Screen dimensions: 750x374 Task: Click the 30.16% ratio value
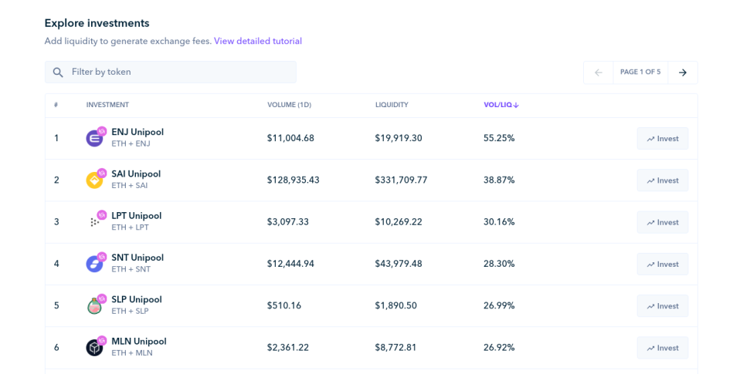click(x=500, y=222)
